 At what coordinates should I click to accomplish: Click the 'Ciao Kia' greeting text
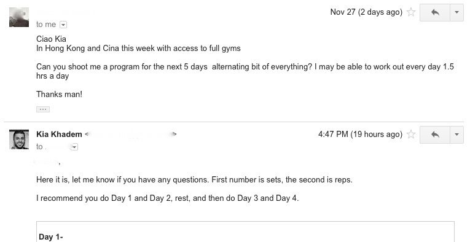51,39
